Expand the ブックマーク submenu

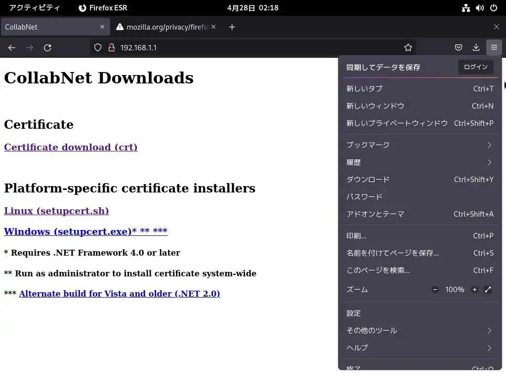[x=420, y=145]
